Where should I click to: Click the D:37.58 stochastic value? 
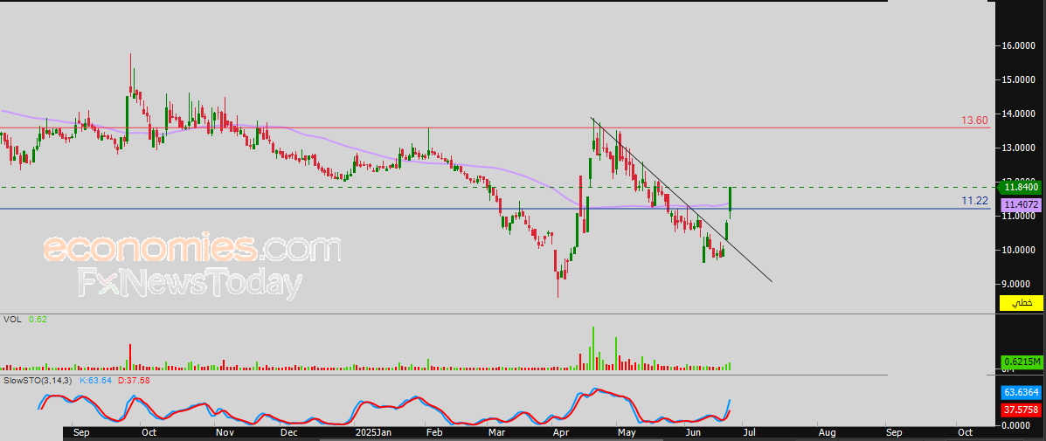click(x=134, y=381)
